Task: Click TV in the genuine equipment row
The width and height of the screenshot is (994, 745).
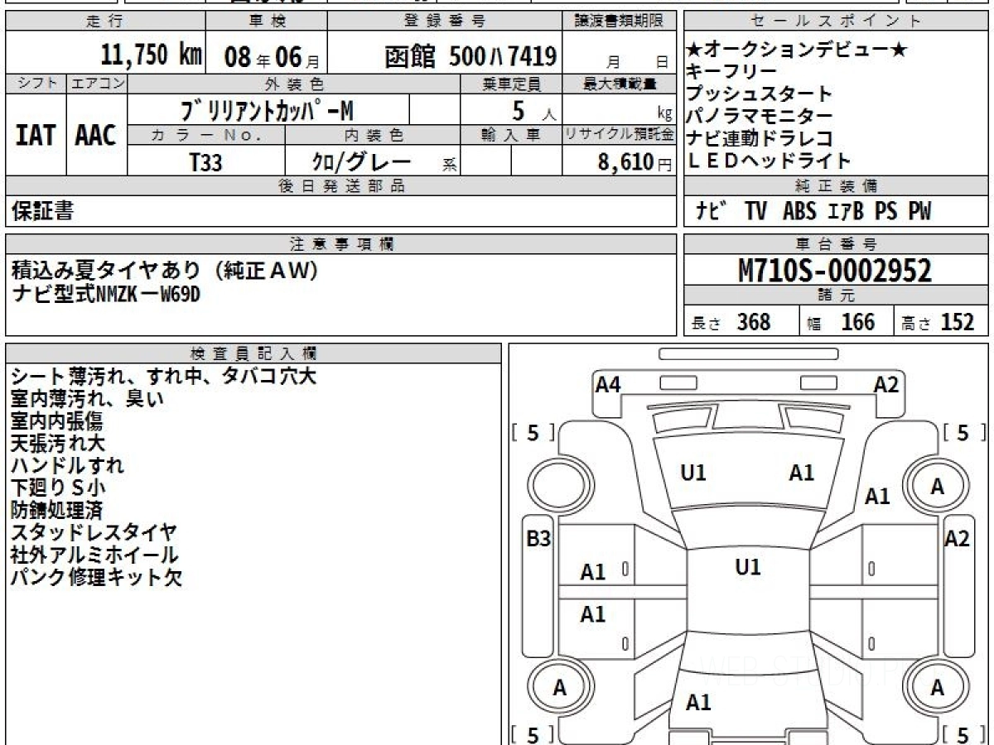Action: [755, 211]
